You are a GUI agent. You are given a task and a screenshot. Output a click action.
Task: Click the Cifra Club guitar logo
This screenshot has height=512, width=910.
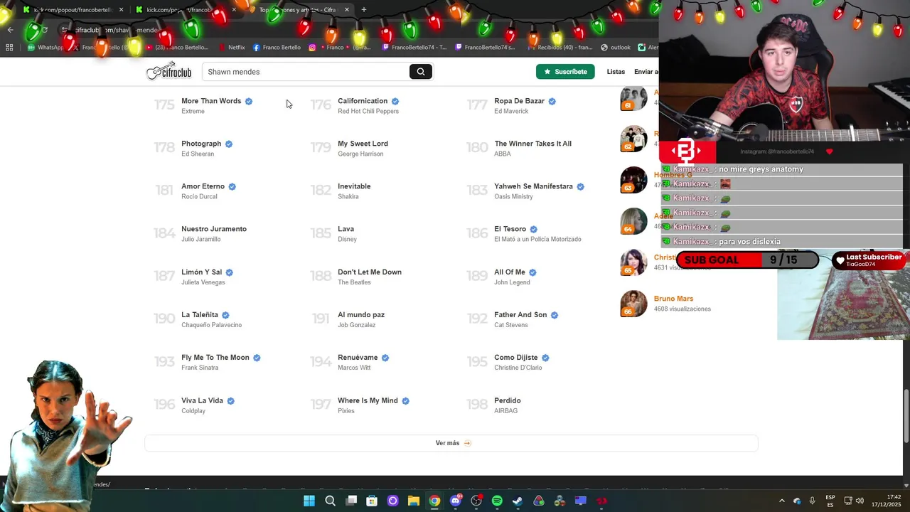tap(168, 71)
